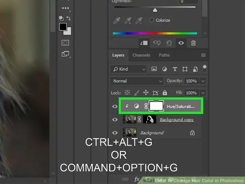Open the Kind filter dropdown

click(128, 69)
